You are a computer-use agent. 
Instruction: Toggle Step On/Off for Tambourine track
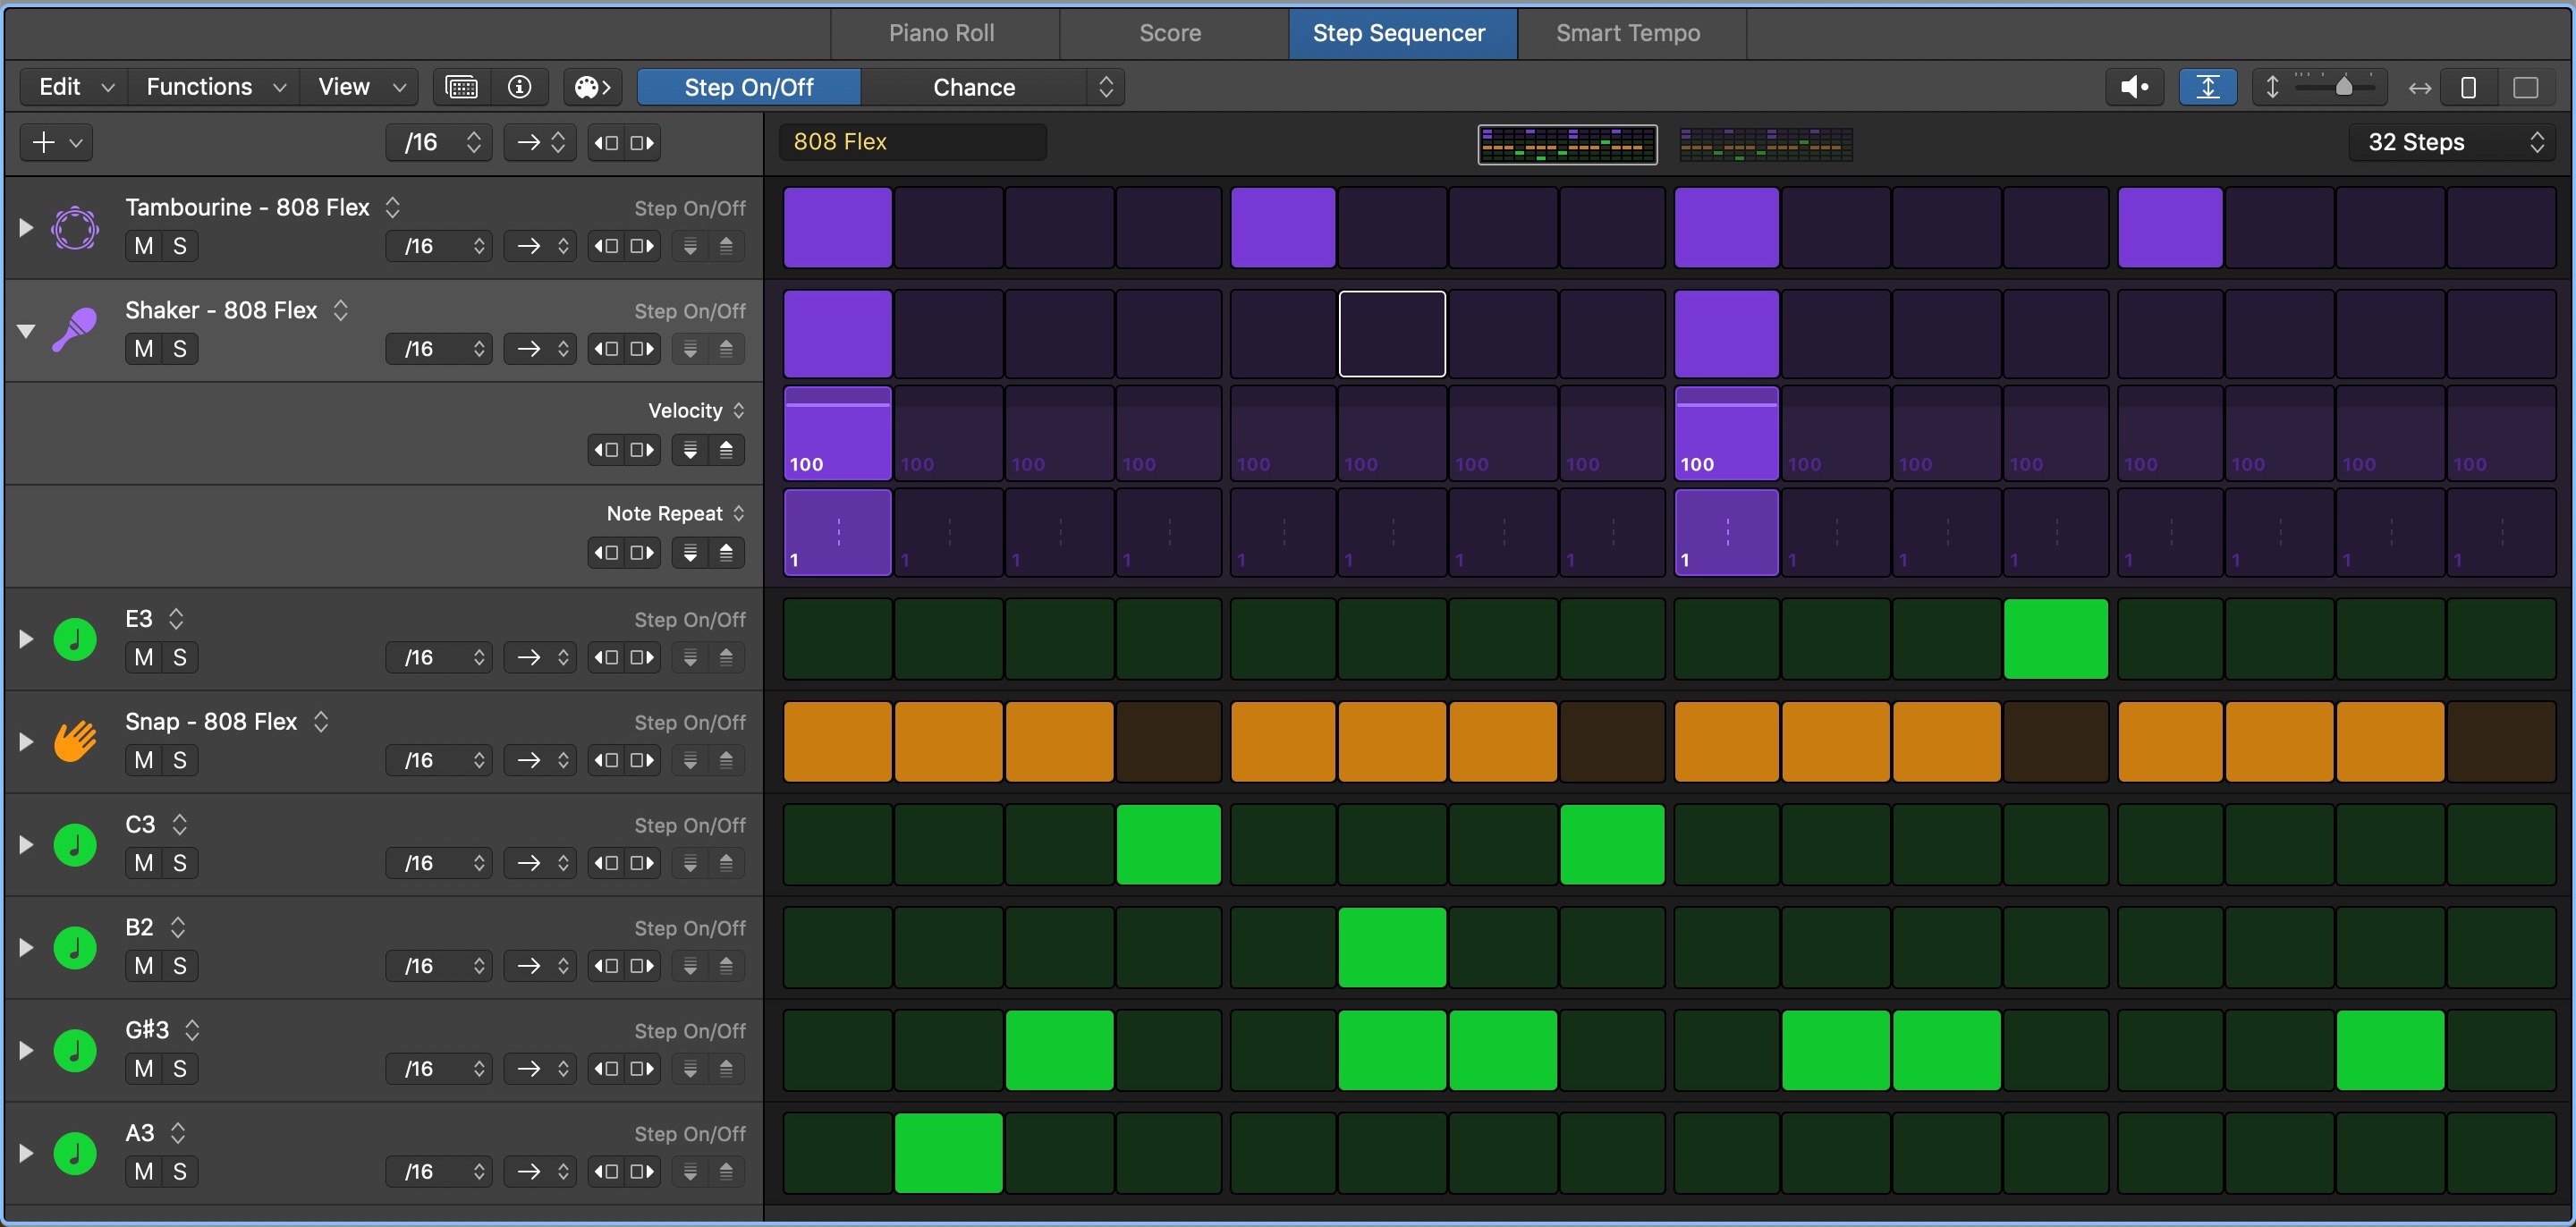click(x=687, y=207)
